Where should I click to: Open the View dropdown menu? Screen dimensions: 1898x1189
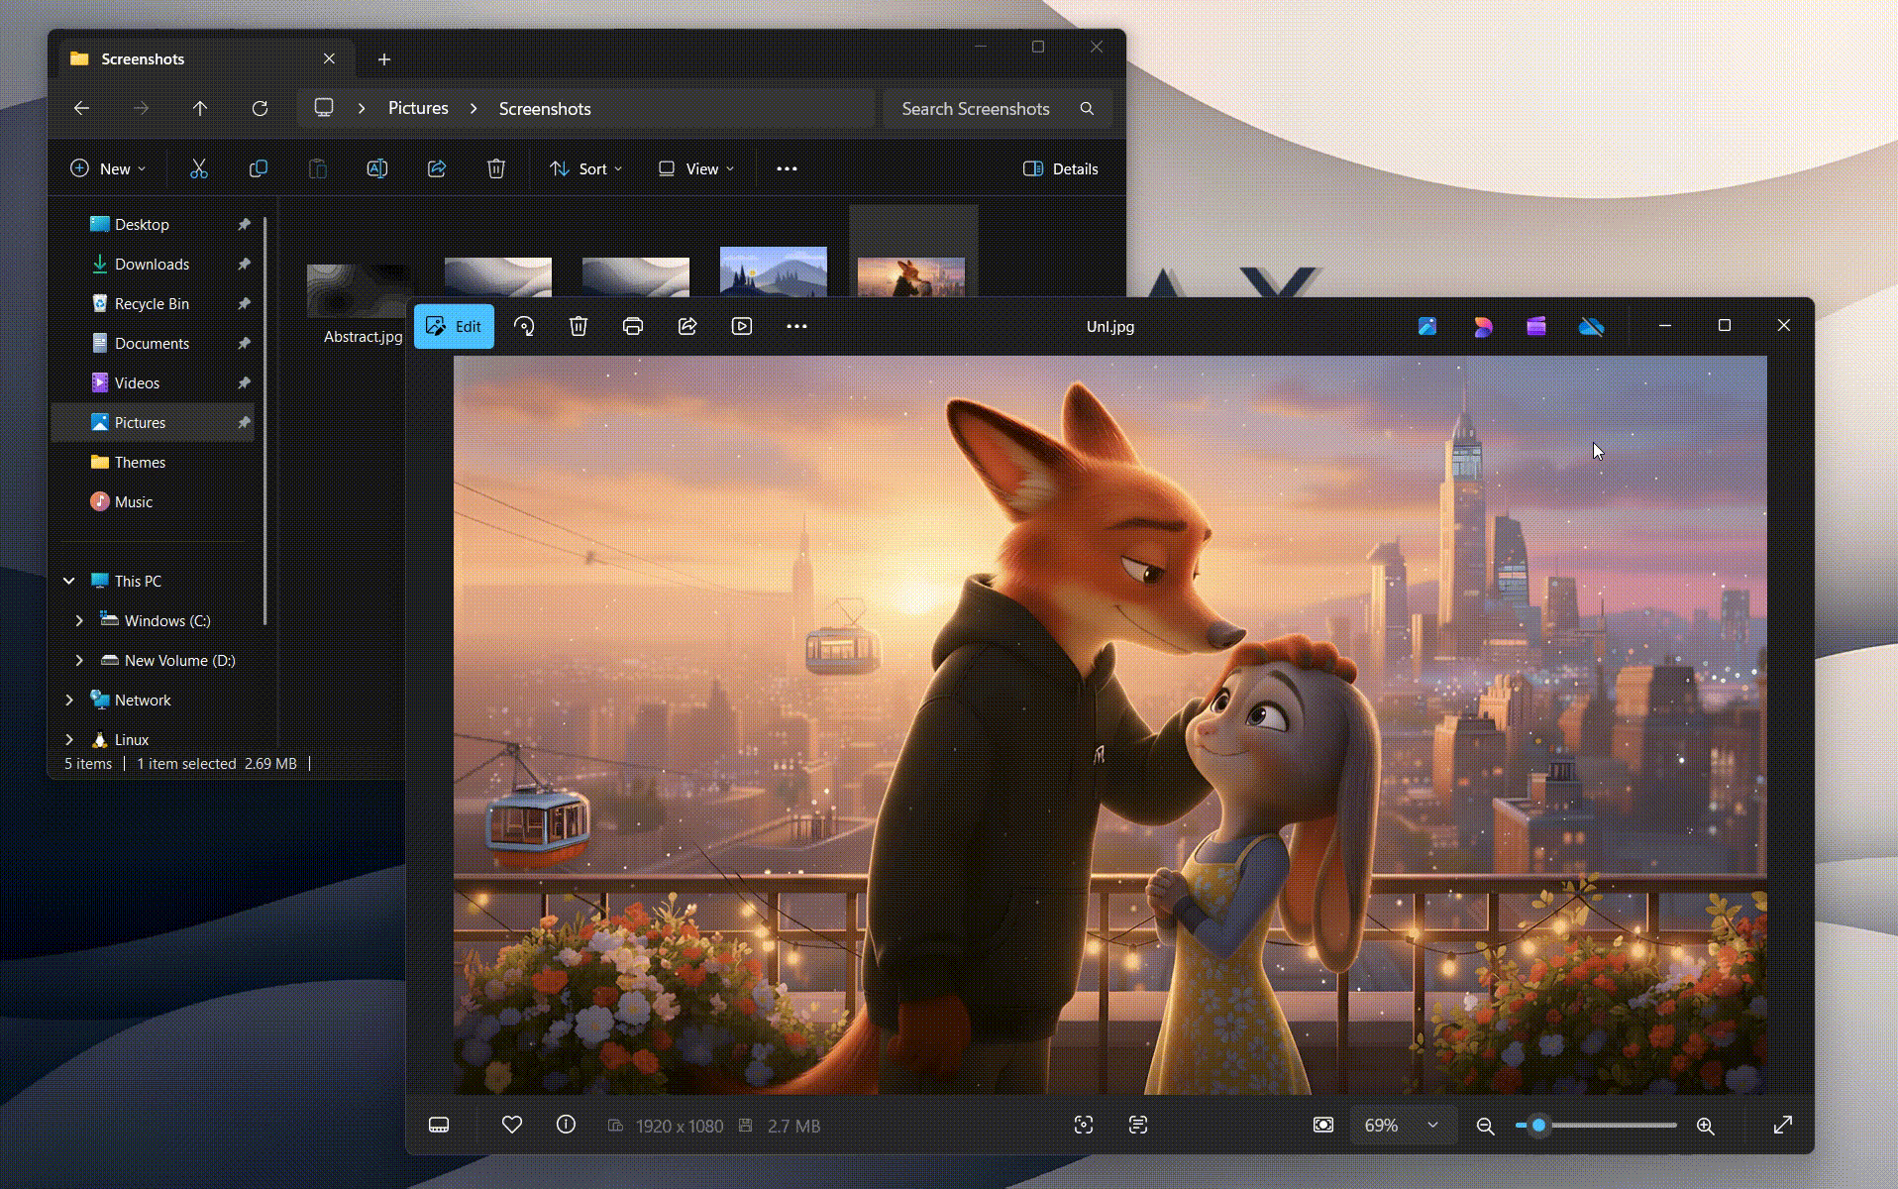pos(696,168)
